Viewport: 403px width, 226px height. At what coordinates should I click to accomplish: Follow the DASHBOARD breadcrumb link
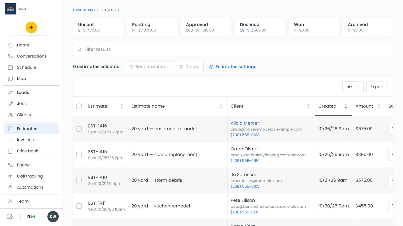pyautogui.click(x=84, y=10)
